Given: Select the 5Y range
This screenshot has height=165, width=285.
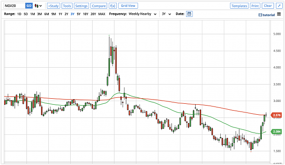Looking at the screenshot, I should click(78, 14).
